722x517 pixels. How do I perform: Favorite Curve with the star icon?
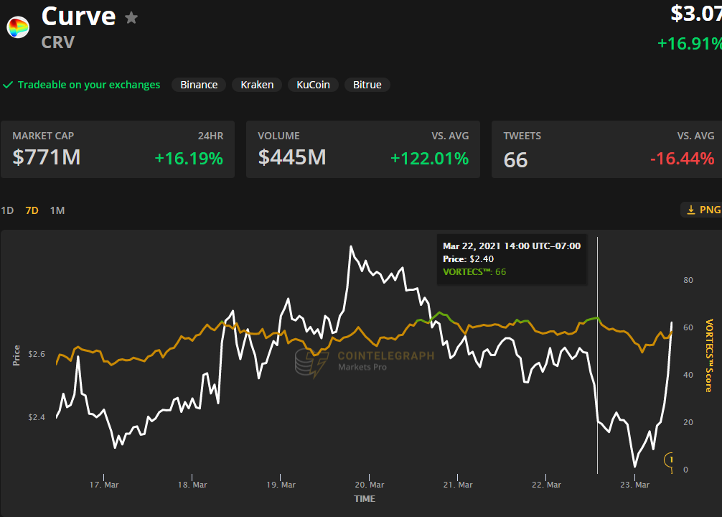(131, 18)
